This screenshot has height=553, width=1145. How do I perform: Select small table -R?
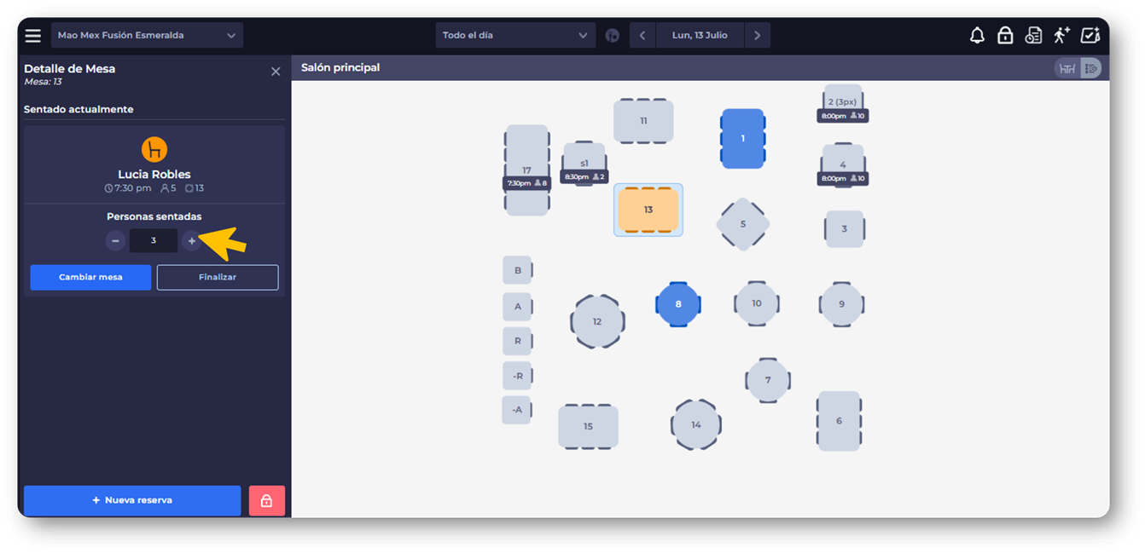point(518,376)
